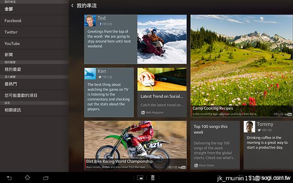Filter the stream by Facebook

(13, 21)
